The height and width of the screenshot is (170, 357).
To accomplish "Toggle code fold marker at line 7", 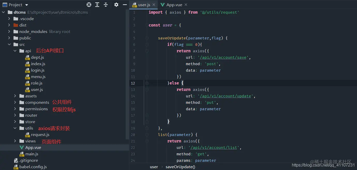I will (147, 51).
